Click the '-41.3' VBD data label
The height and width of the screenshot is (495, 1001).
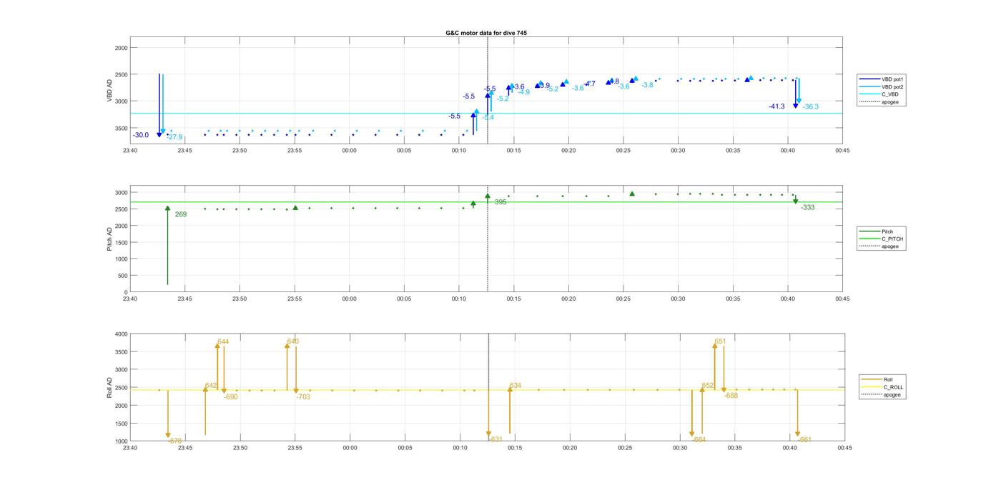776,106
